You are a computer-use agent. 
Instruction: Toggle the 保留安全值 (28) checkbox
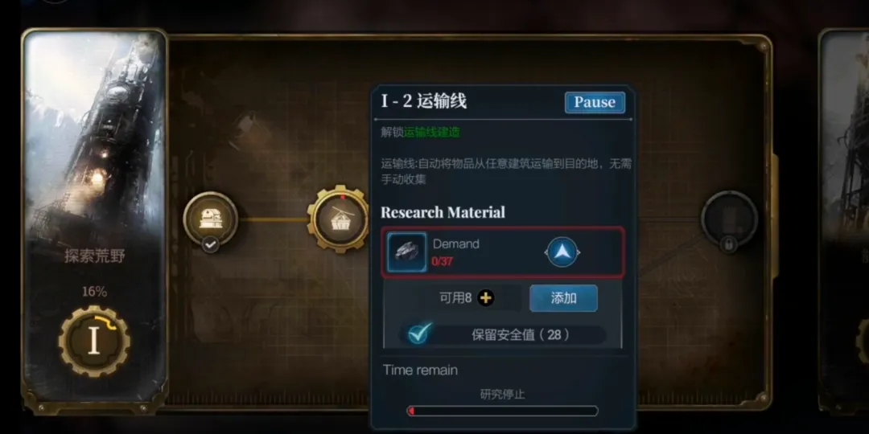coord(419,334)
